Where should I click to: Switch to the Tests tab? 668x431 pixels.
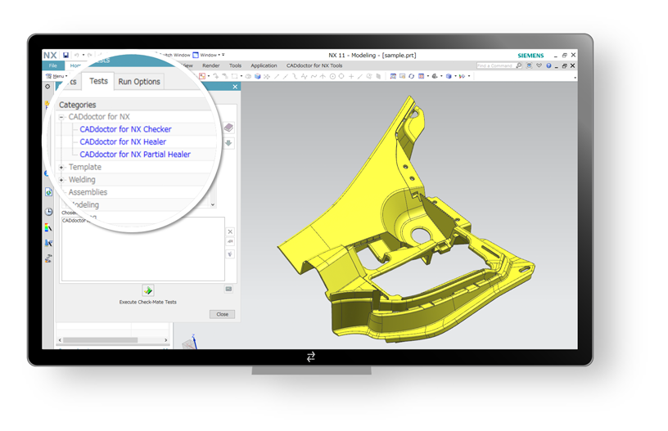tap(98, 81)
